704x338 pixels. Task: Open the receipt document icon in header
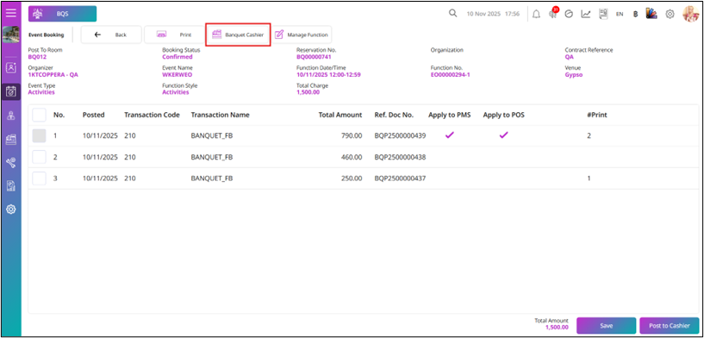603,14
